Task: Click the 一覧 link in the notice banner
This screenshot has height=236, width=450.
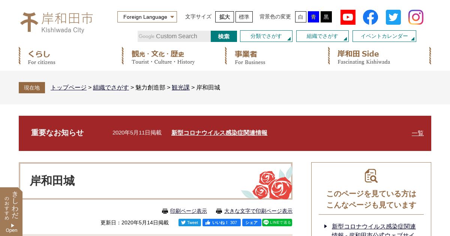Action: [418, 133]
